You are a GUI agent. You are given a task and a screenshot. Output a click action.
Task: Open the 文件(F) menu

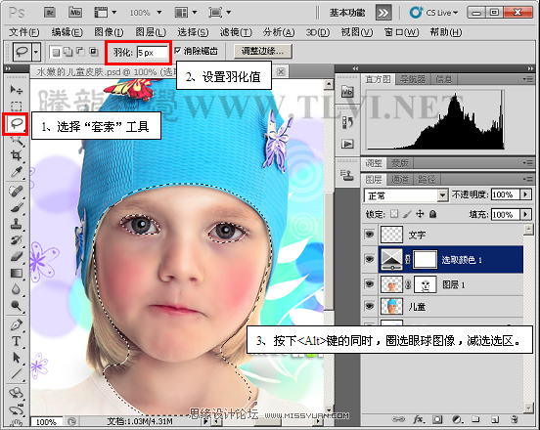pos(23,32)
